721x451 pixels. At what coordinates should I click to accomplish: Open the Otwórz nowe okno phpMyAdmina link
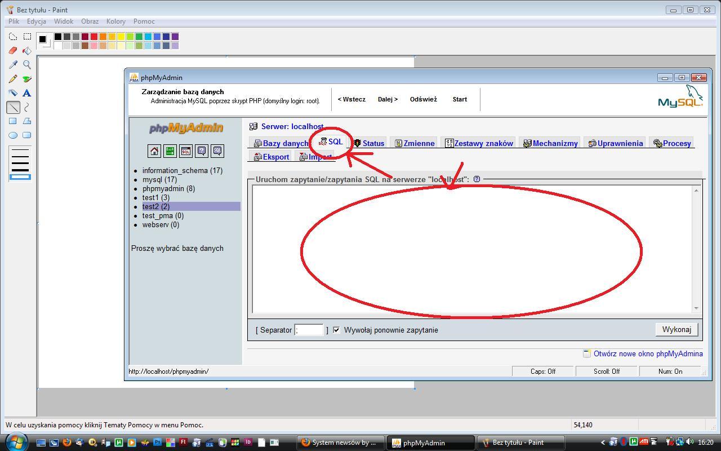648,353
